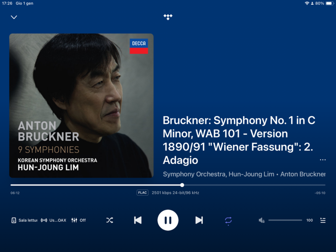Choose audio output device Us...OAX
The width and height of the screenshot is (336, 252).
(x=54, y=220)
